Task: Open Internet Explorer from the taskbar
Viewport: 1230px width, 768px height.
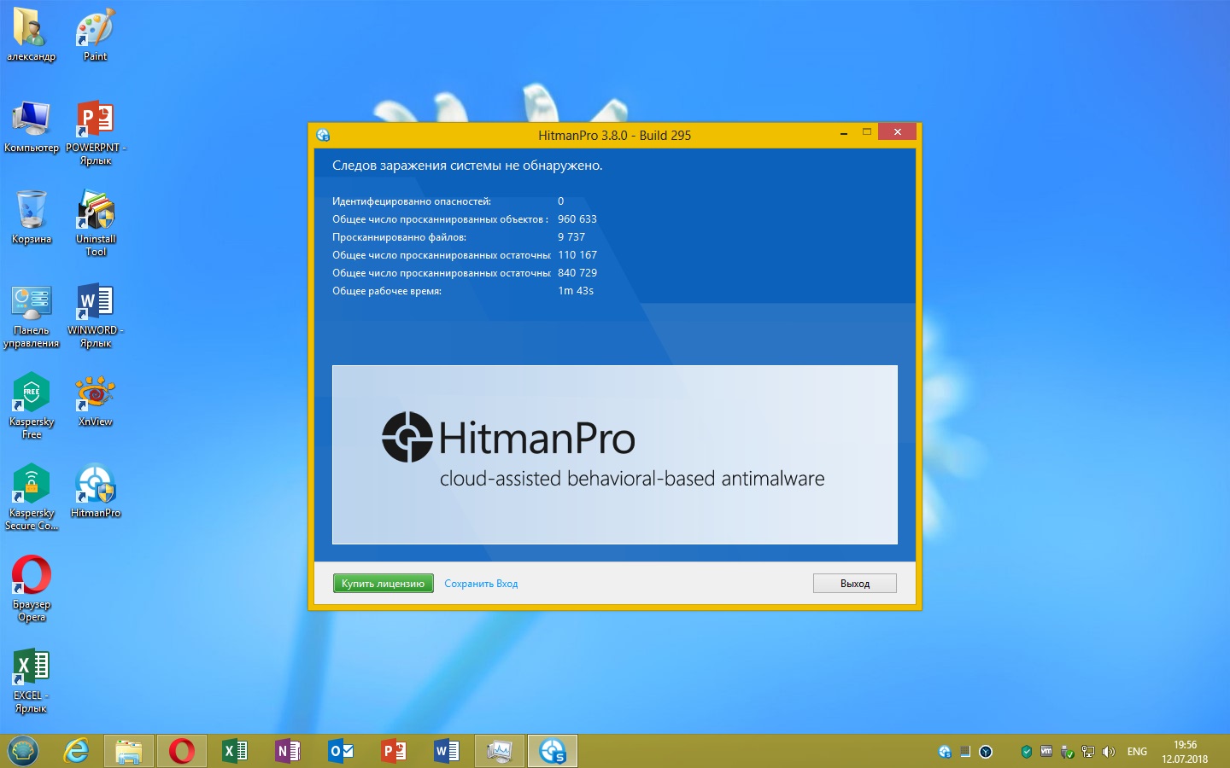Action: pyautogui.click(x=77, y=751)
